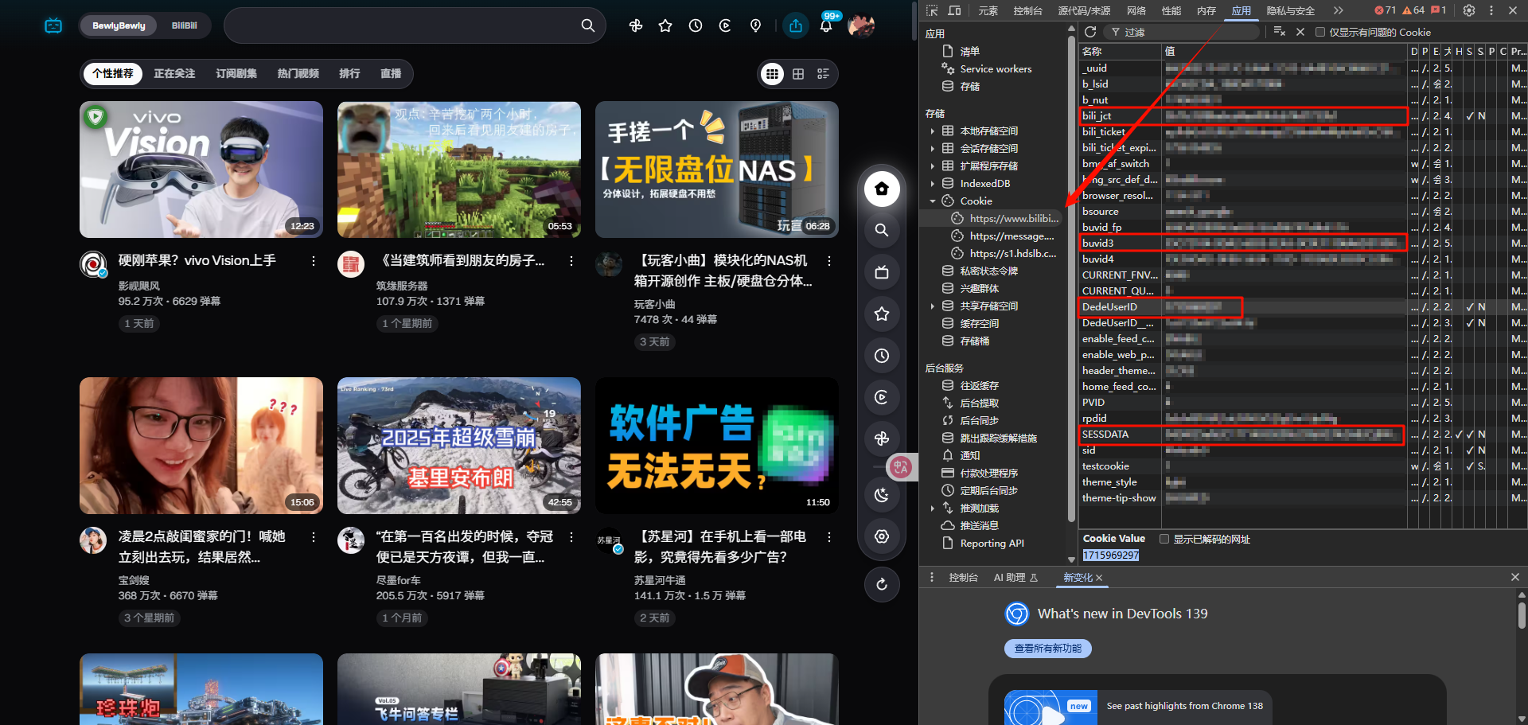Switch to dense grid layout icon
Viewport: 1528px width, 725px height.
tap(772, 74)
